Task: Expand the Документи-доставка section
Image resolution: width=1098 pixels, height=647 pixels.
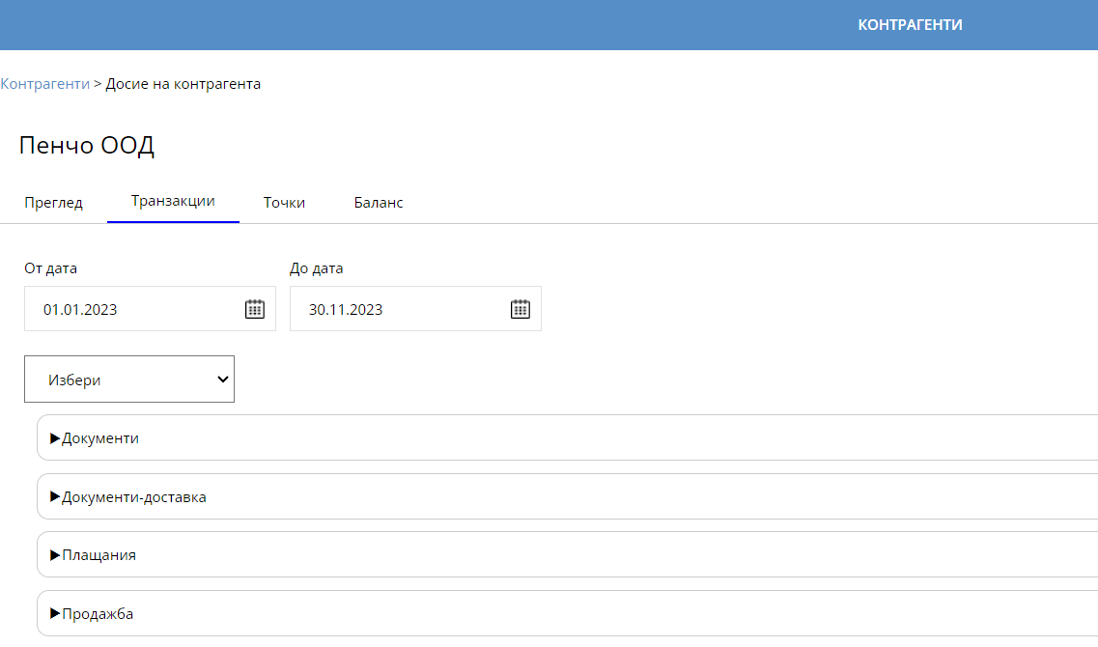Action: point(567,496)
